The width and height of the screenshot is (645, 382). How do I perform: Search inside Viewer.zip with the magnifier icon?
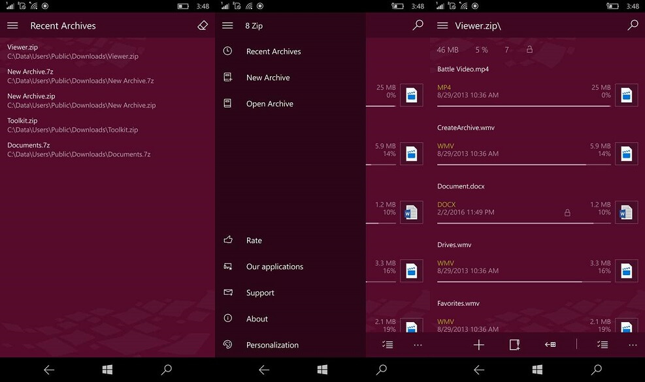click(633, 25)
